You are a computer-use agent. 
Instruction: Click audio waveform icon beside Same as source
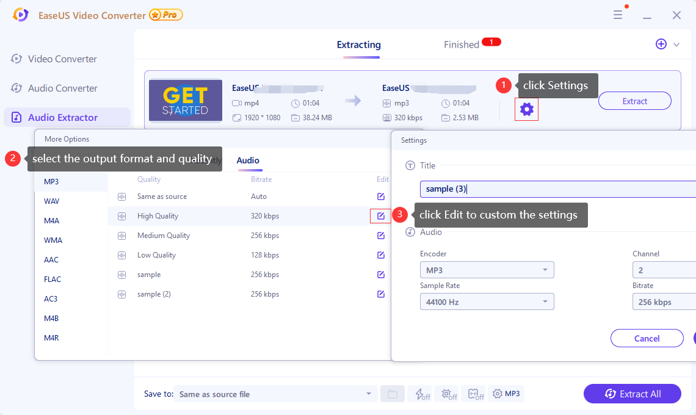121,197
